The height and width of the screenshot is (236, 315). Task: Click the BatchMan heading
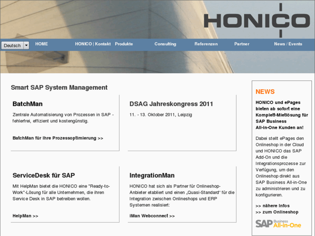click(28, 104)
